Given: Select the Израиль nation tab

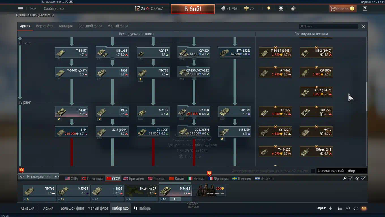Looking at the screenshot, I should 264,179.
